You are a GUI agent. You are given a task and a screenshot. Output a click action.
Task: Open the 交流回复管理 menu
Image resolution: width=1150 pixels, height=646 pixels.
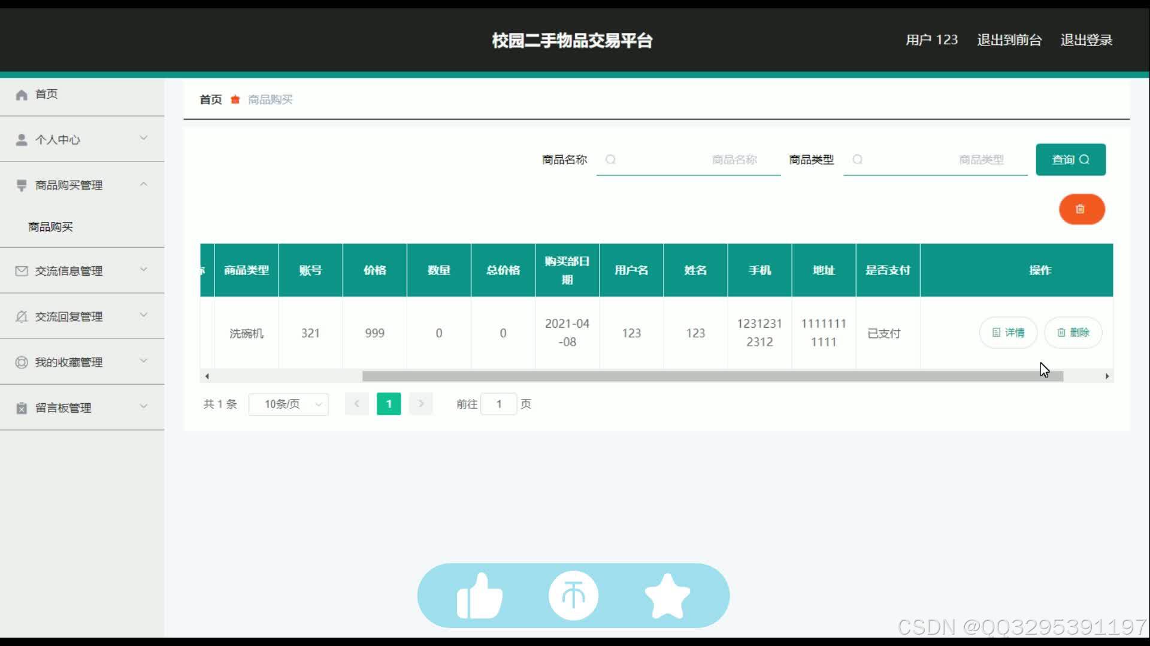coord(82,316)
